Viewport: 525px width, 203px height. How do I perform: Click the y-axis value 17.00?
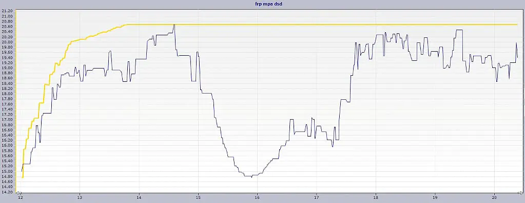coord(7,120)
